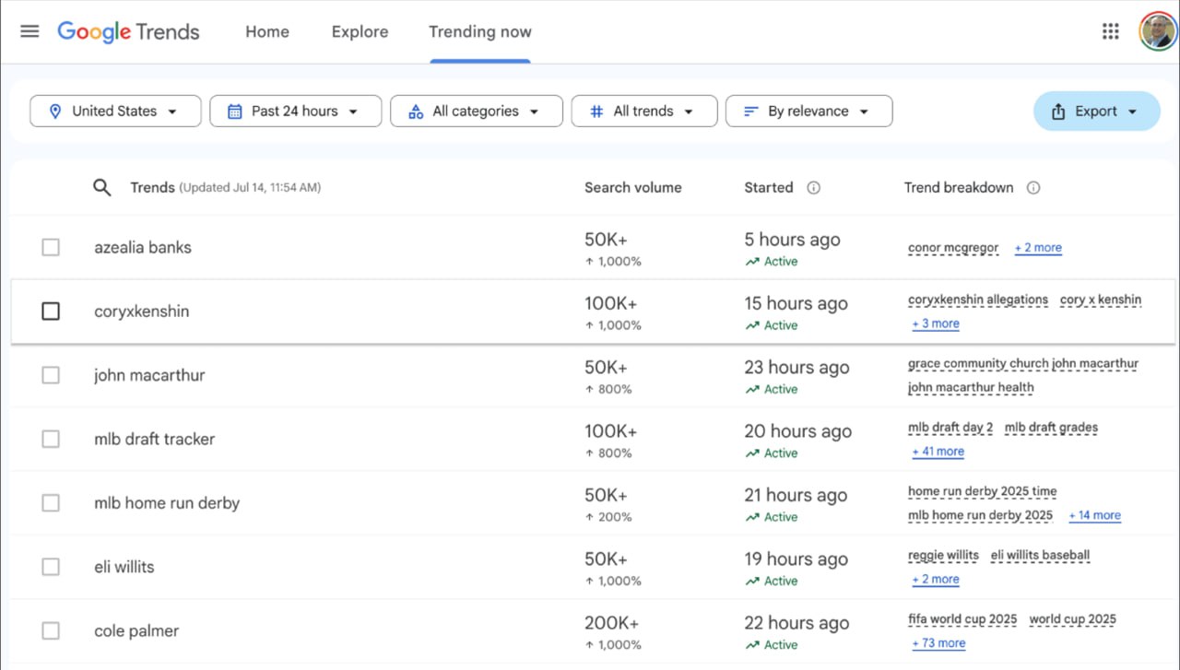Click the location pin icon in United States filter
This screenshot has height=670, width=1180.
[x=54, y=112]
